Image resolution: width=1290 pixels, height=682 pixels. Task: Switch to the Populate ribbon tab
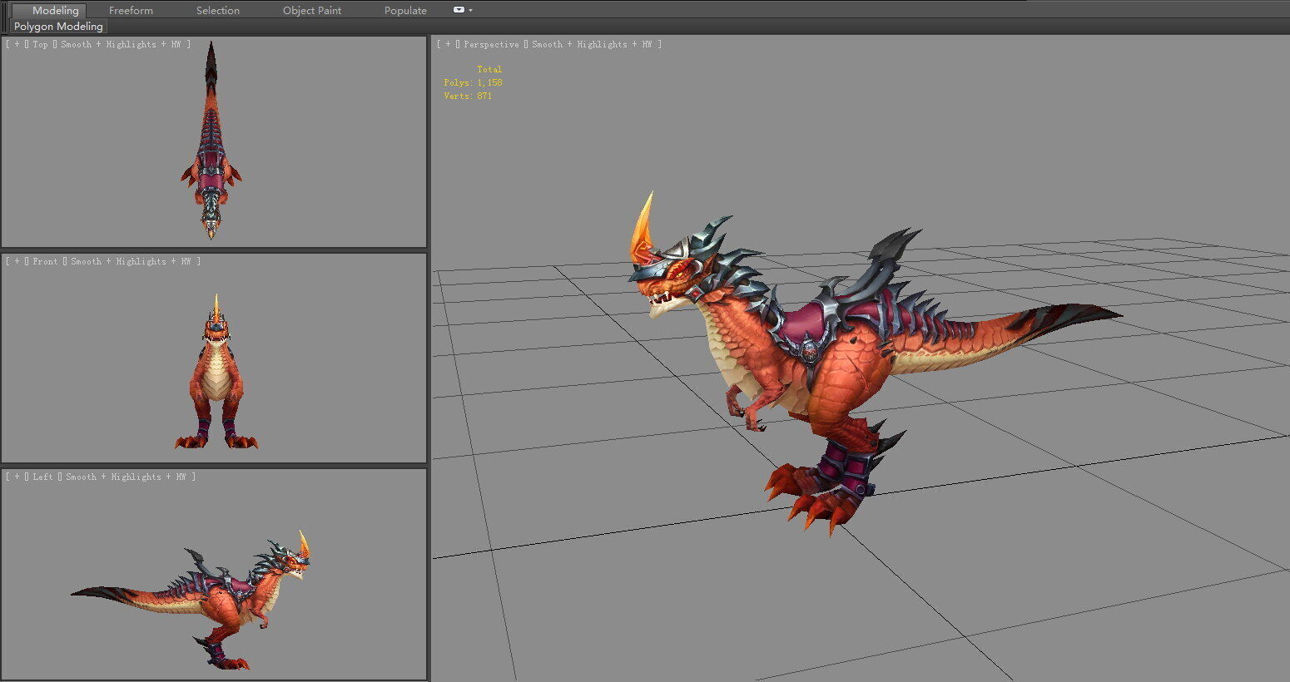(x=405, y=10)
